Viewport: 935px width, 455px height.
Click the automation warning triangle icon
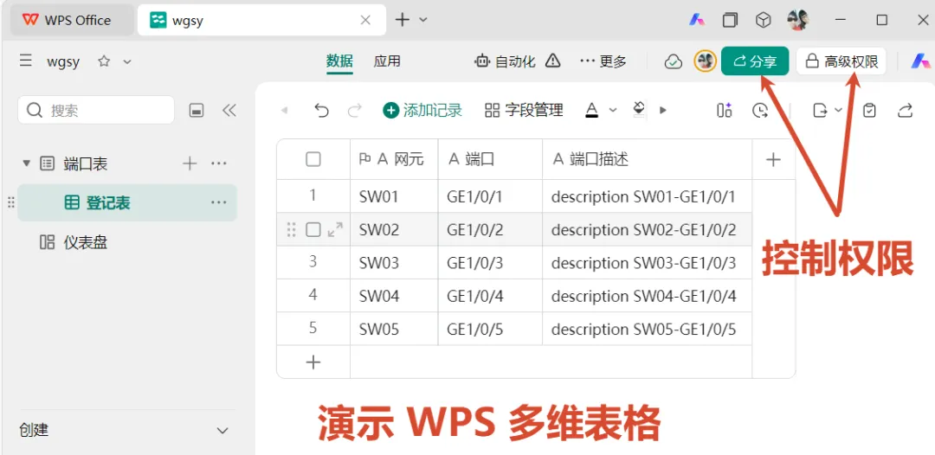(552, 61)
